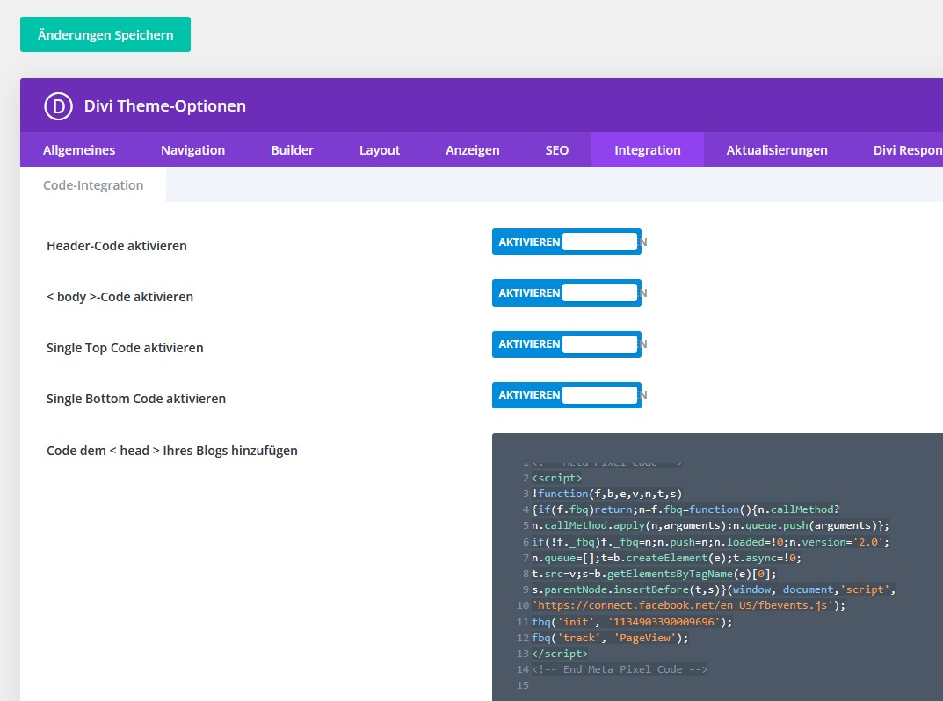Toggle Header-Code aktivieren switch
Image resolution: width=943 pixels, height=701 pixels.
tap(567, 242)
